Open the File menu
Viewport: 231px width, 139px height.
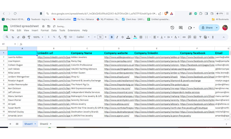(12, 30)
